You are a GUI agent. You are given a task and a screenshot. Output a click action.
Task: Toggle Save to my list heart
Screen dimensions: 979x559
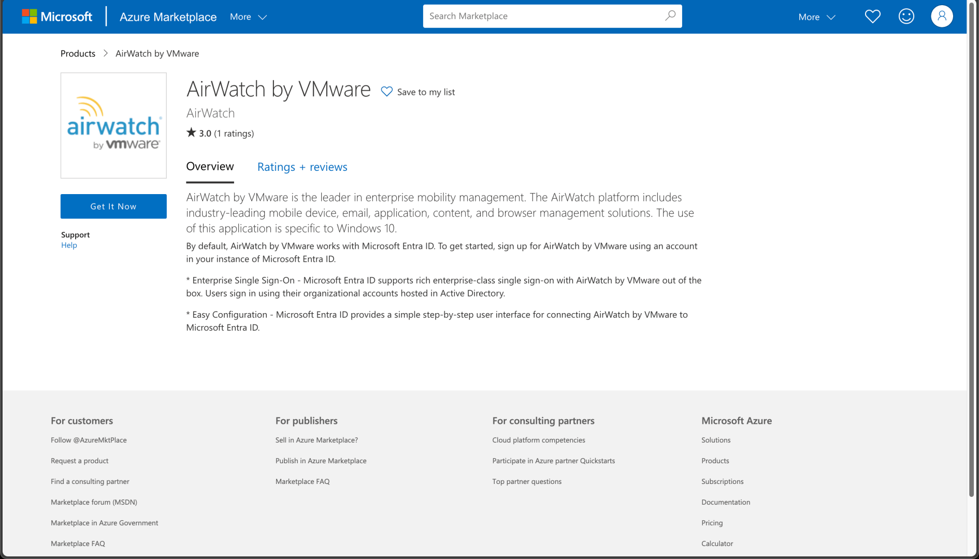[x=387, y=92]
